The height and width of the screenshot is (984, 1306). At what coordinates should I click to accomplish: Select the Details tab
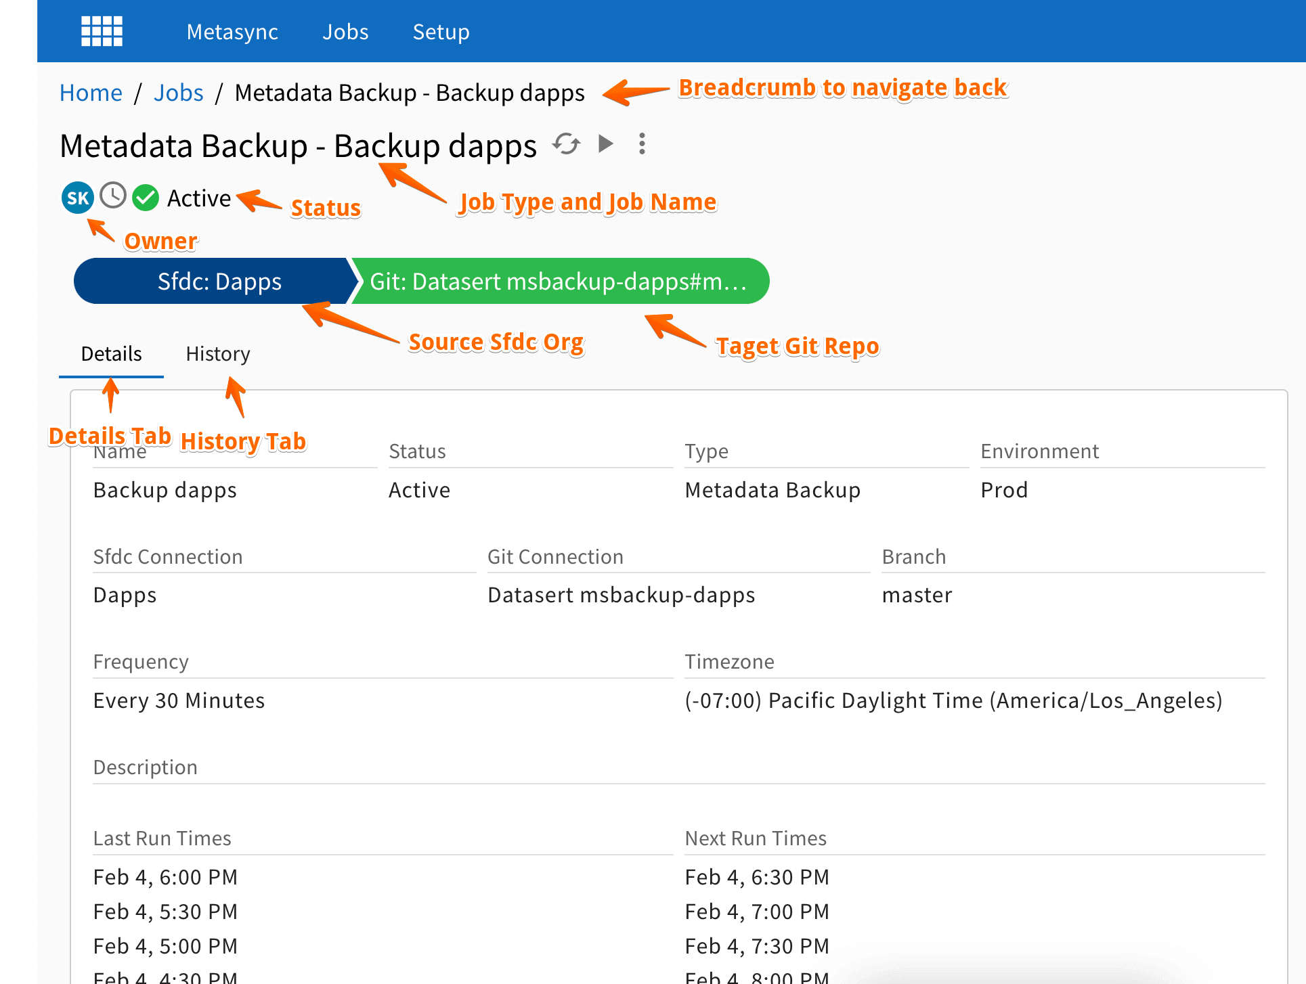(111, 354)
